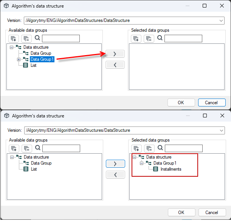Click the Data Group node icon in top window
The height and width of the screenshot is (222, 231).
tap(26, 53)
